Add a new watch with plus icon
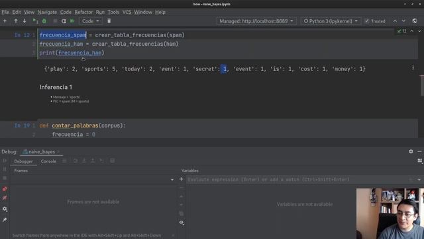This screenshot has height=239, width=424. tap(181, 179)
